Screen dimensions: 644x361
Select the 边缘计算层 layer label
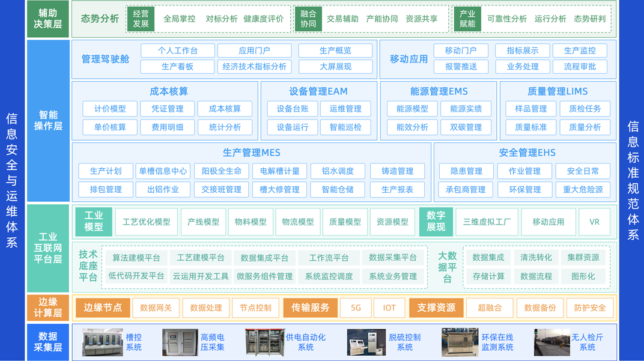(x=48, y=308)
